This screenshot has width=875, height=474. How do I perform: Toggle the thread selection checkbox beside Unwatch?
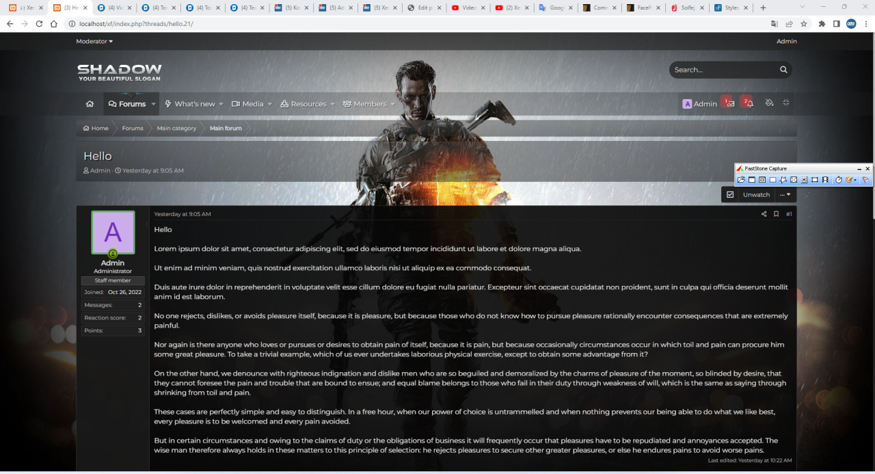click(x=730, y=195)
